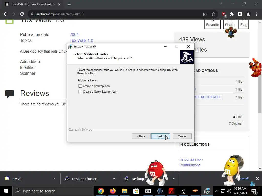The height and width of the screenshot is (196, 262).
Task: Open the Windows Start menu
Action: pyautogui.click(x=6, y=191)
